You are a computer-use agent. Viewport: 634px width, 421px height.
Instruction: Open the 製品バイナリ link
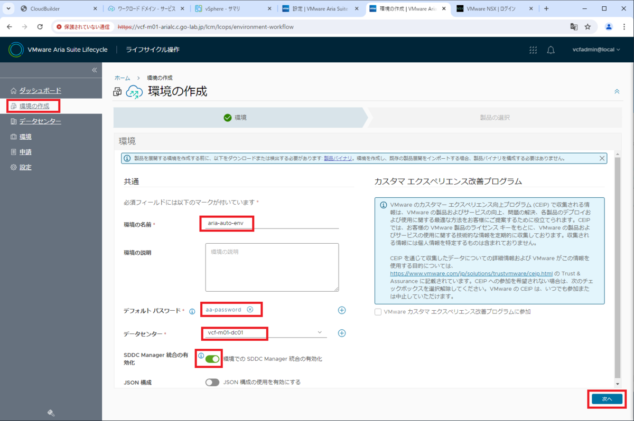point(338,158)
